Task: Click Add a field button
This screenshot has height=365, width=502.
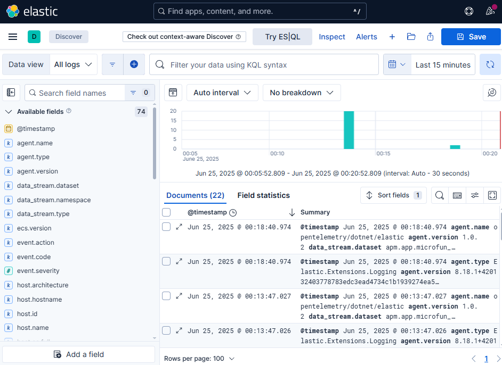Action: click(x=78, y=354)
